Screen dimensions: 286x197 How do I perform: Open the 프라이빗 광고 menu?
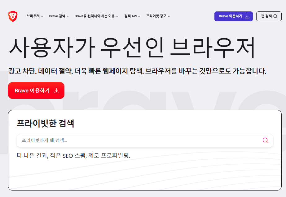coord(158,16)
